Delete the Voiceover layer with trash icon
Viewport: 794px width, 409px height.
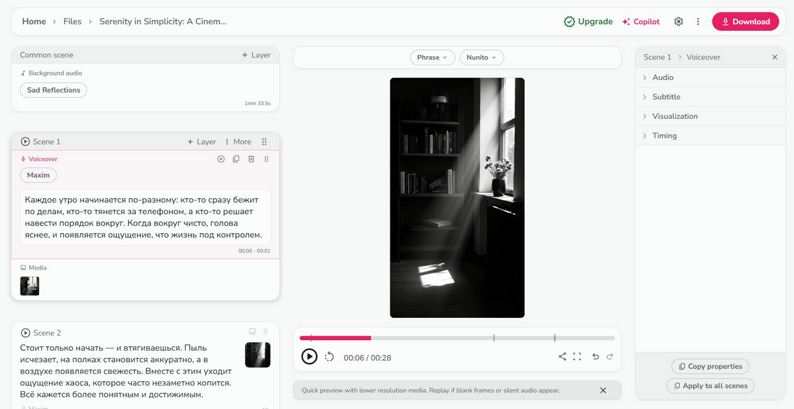click(x=251, y=159)
